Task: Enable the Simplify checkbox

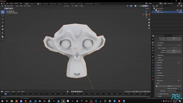Action: (157, 73)
